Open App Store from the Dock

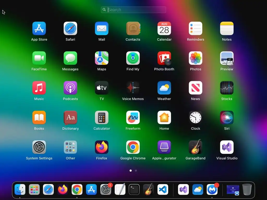tap(91, 190)
